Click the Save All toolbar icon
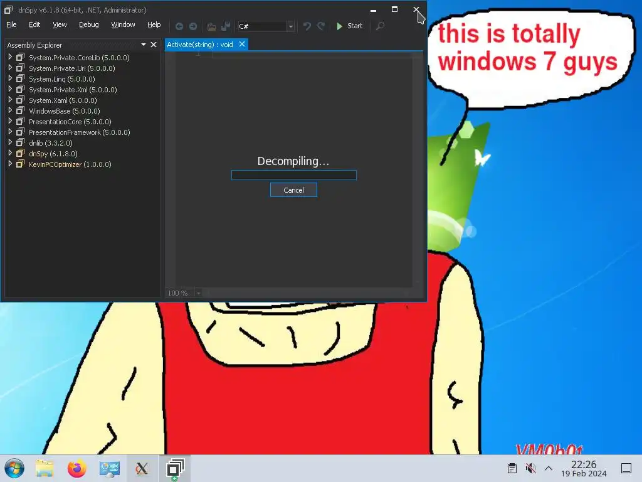The width and height of the screenshot is (642, 482). 226,26
